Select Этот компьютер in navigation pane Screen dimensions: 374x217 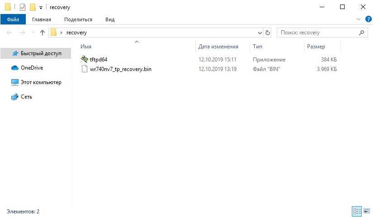(41, 82)
